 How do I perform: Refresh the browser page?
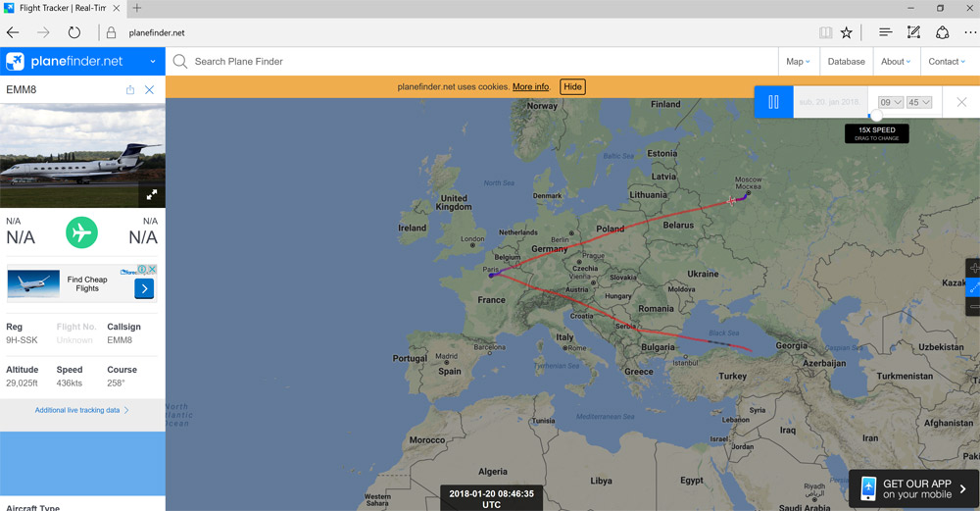click(73, 32)
